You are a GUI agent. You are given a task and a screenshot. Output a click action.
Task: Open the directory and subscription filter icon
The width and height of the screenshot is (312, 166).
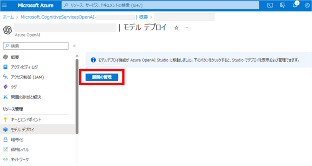click(283, 5)
